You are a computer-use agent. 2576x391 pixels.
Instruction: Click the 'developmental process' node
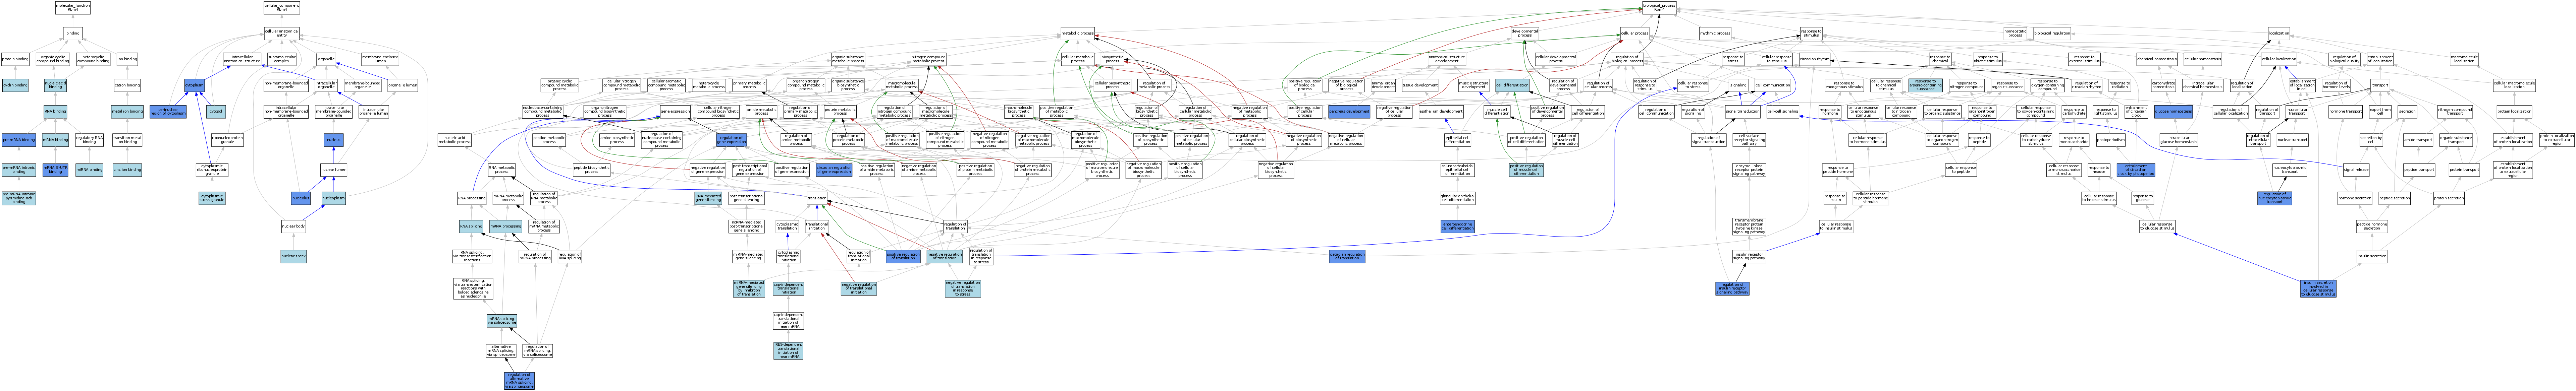1525,33
